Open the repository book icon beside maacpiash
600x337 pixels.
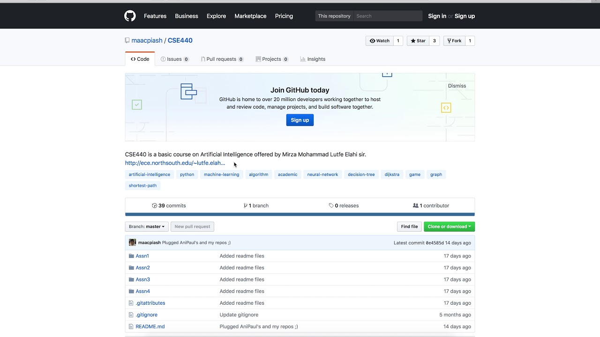pyautogui.click(x=127, y=41)
